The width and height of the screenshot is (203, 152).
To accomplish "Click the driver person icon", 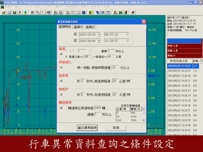I will [115, 13].
